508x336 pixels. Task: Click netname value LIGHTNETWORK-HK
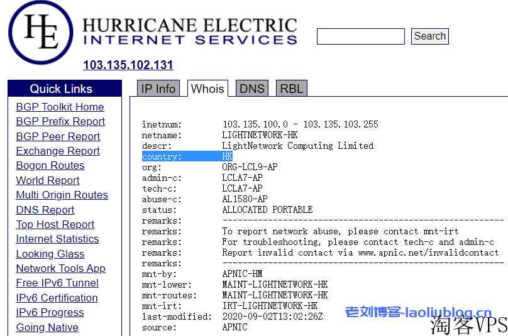coord(260,135)
